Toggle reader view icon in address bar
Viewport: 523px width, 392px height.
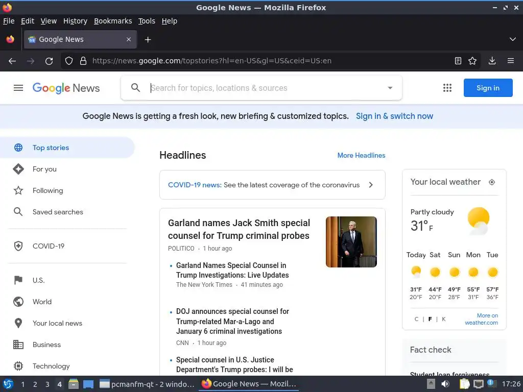tap(458, 61)
